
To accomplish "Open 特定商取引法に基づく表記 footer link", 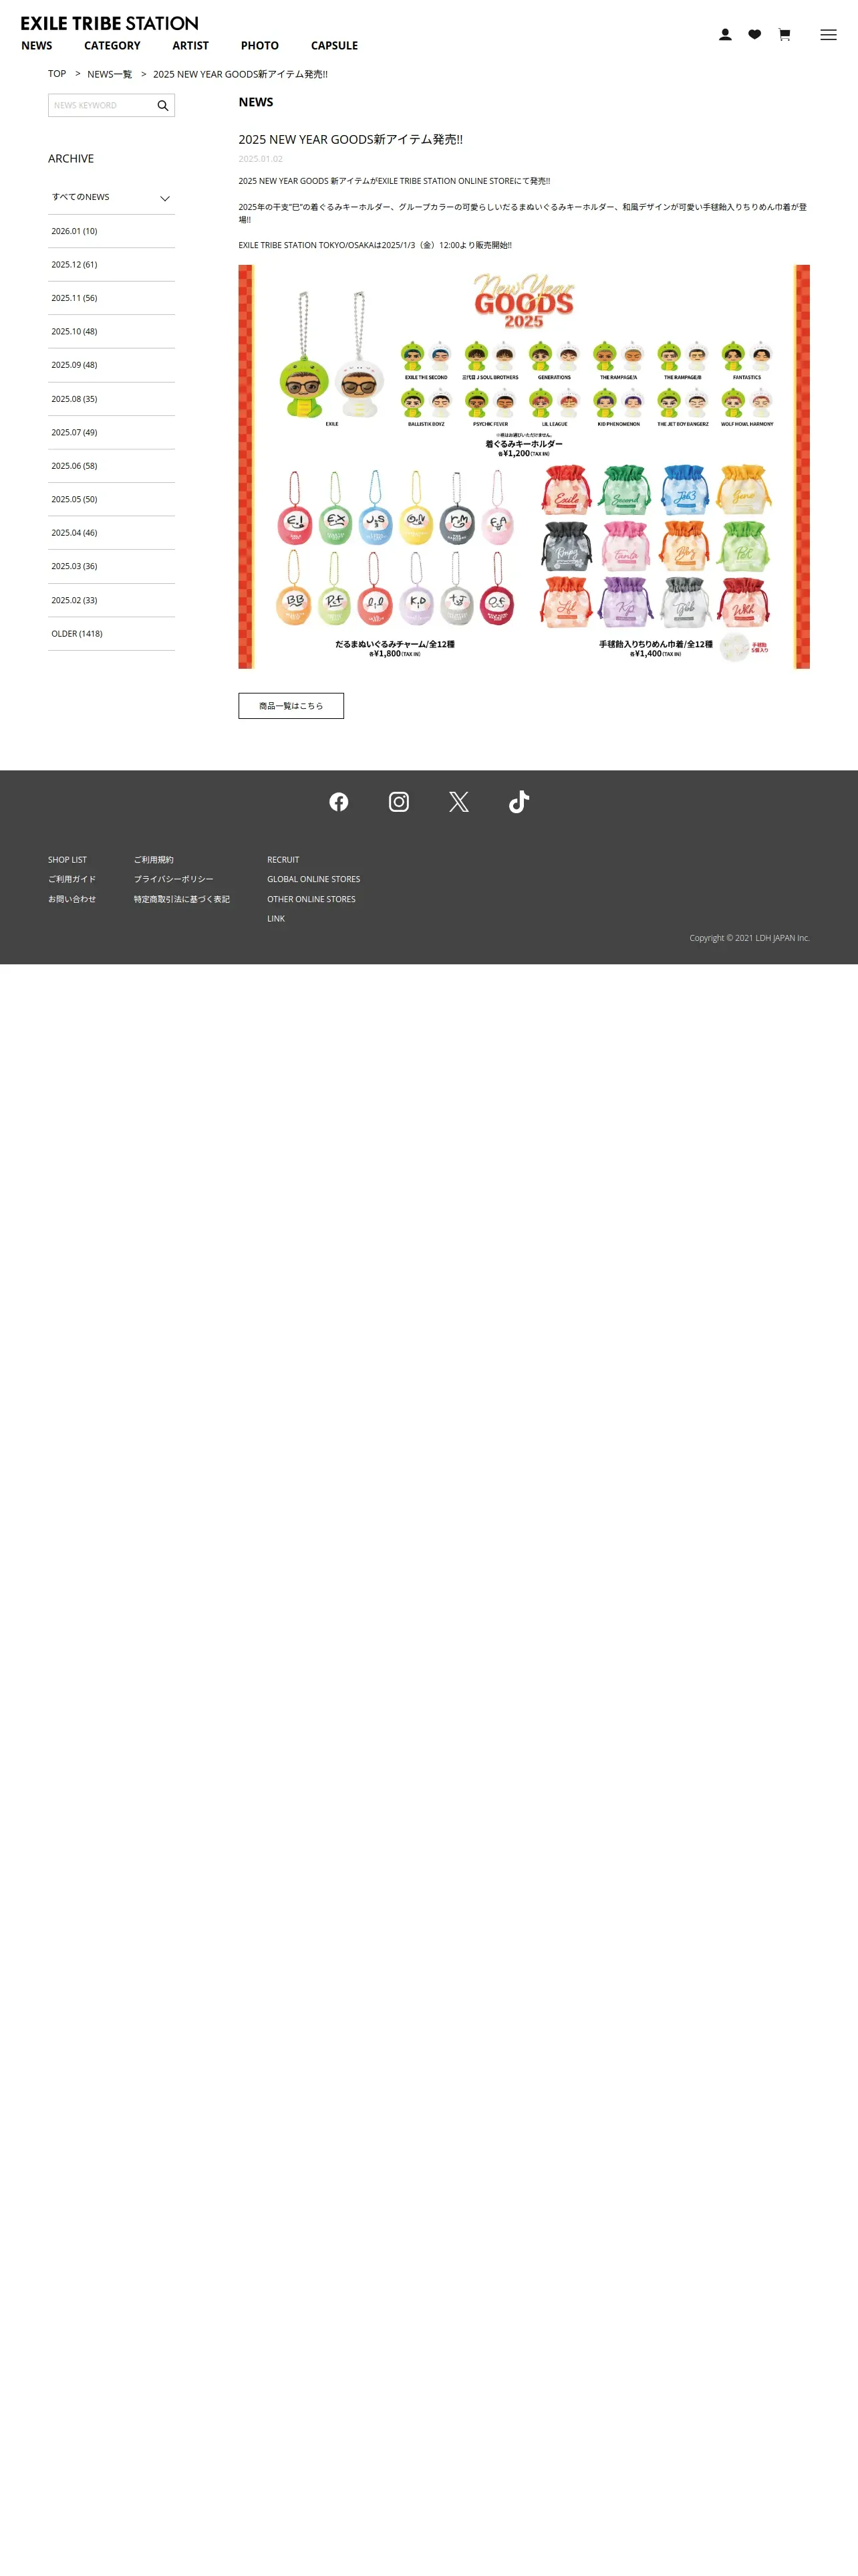I will click(182, 900).
